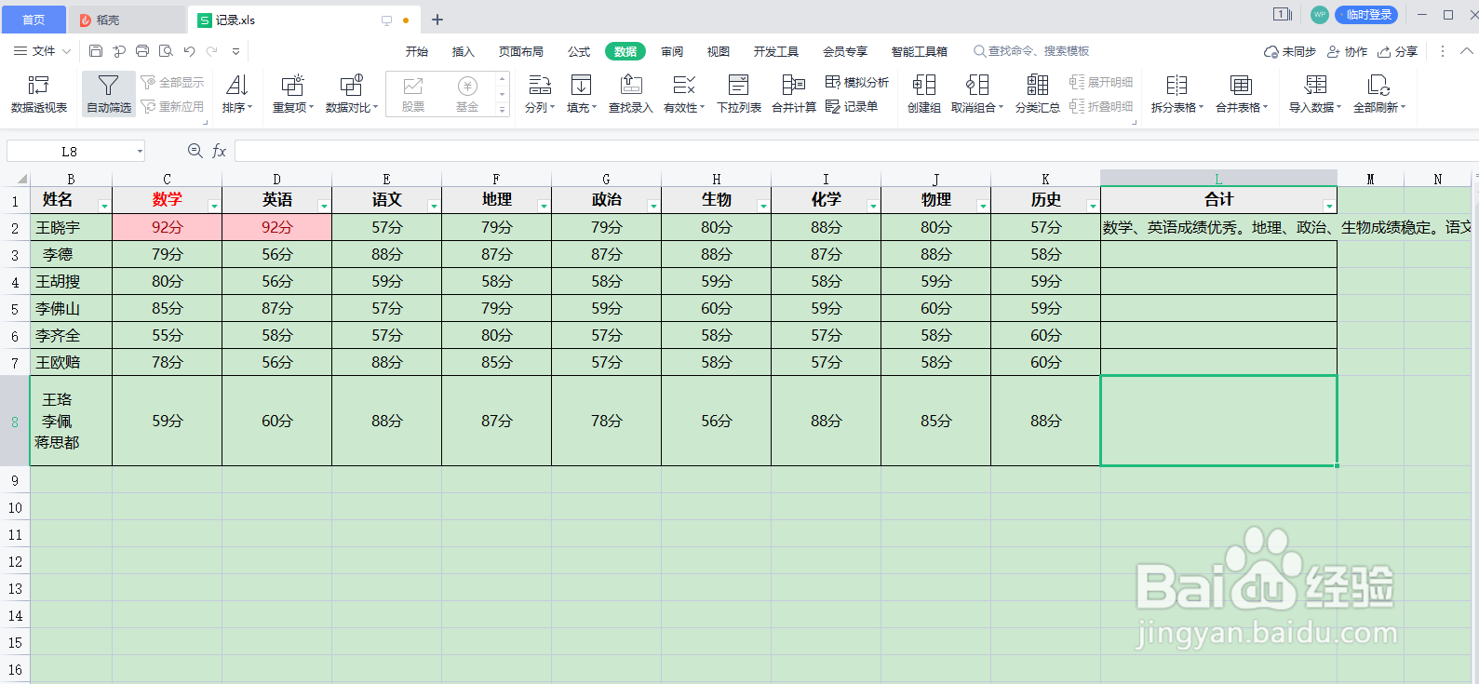Switch to the 页面布局 ribbon tab
The image size is (1479, 684).
click(521, 51)
